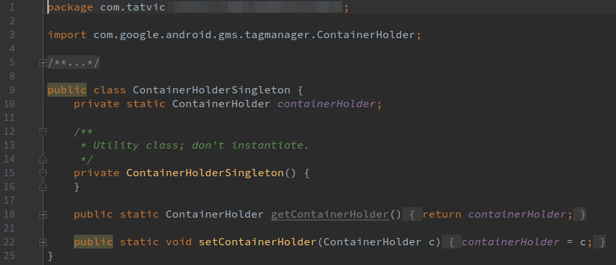Click the setContainerHolder method name

click(x=258, y=242)
